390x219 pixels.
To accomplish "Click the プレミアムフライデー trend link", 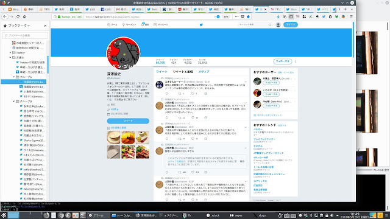I will (x=264, y=139).
